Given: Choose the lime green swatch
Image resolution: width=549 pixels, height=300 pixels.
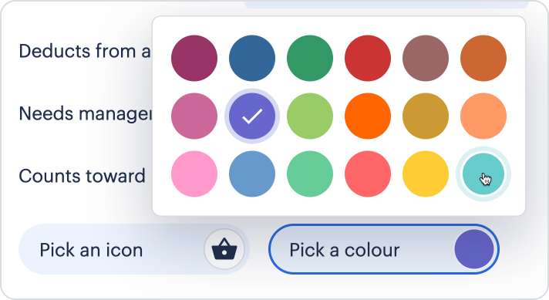Looking at the screenshot, I should [x=310, y=116].
